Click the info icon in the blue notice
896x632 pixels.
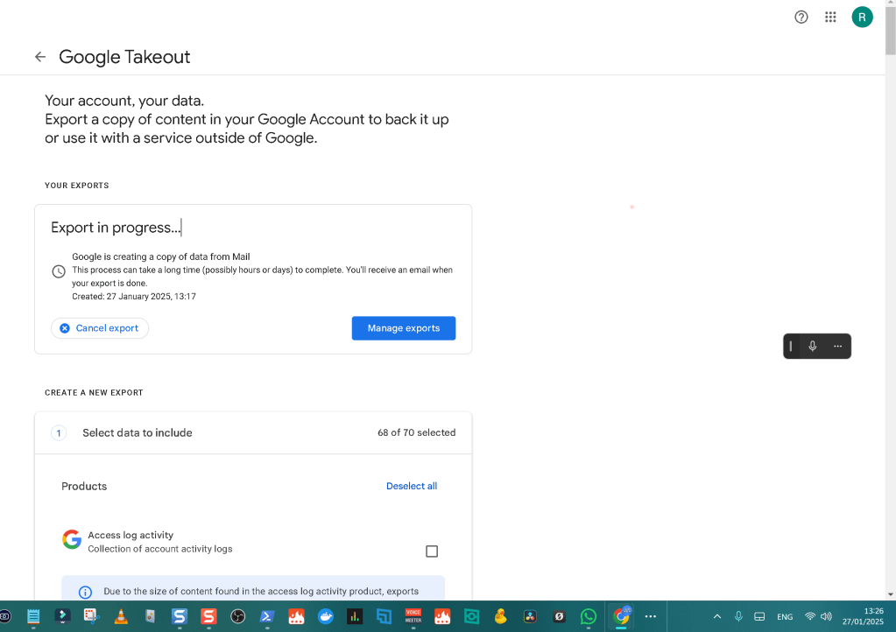coord(85,592)
